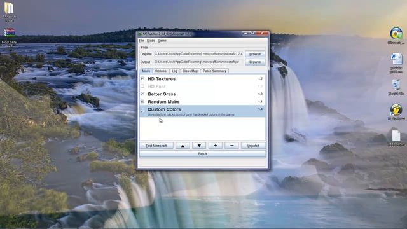
Task: Browse for the Output jar file
Action: point(255,62)
